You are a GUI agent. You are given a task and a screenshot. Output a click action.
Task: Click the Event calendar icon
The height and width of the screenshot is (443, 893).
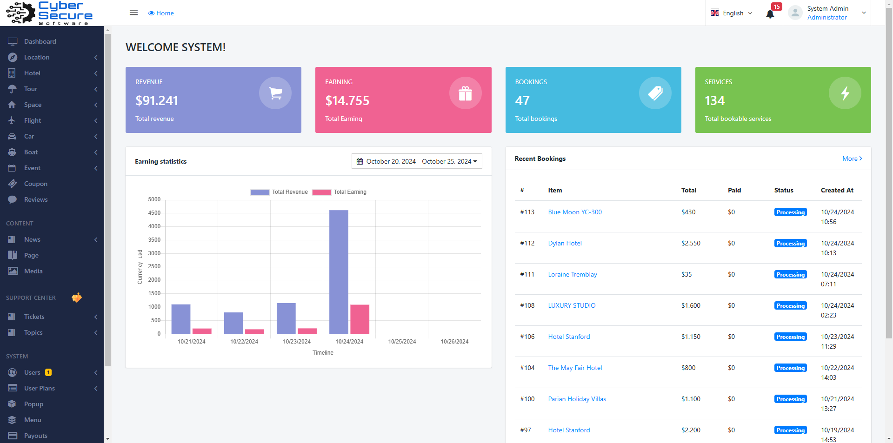click(12, 168)
